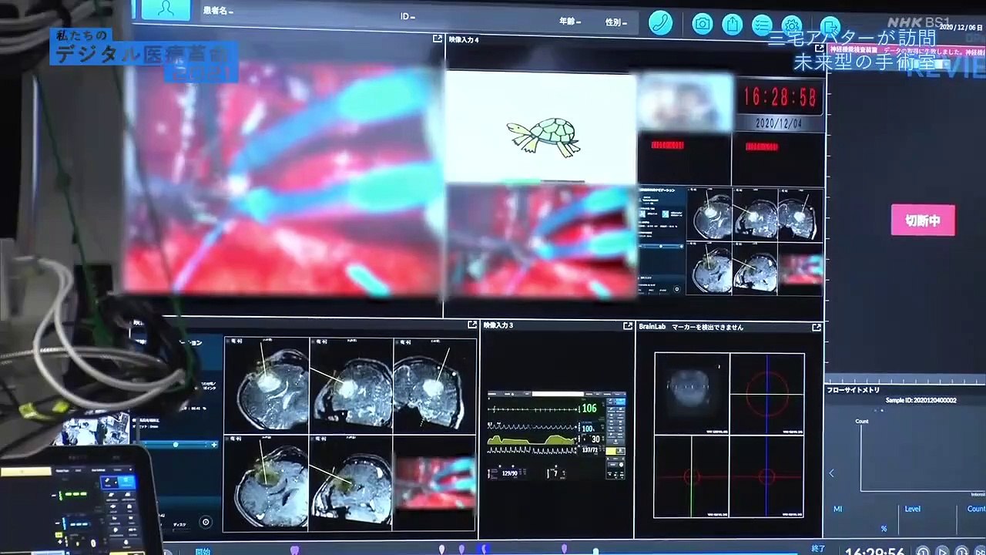
Task: Select the BrainLab bottom-right crosshair view
Action: 767,476
